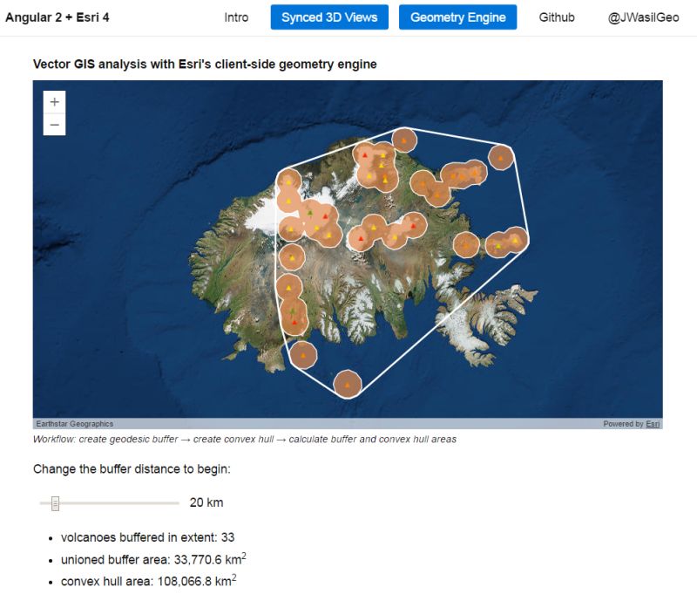The height and width of the screenshot is (594, 697).
Task: Click the green volcano marker in the southern buffer chain
Action: point(292,309)
